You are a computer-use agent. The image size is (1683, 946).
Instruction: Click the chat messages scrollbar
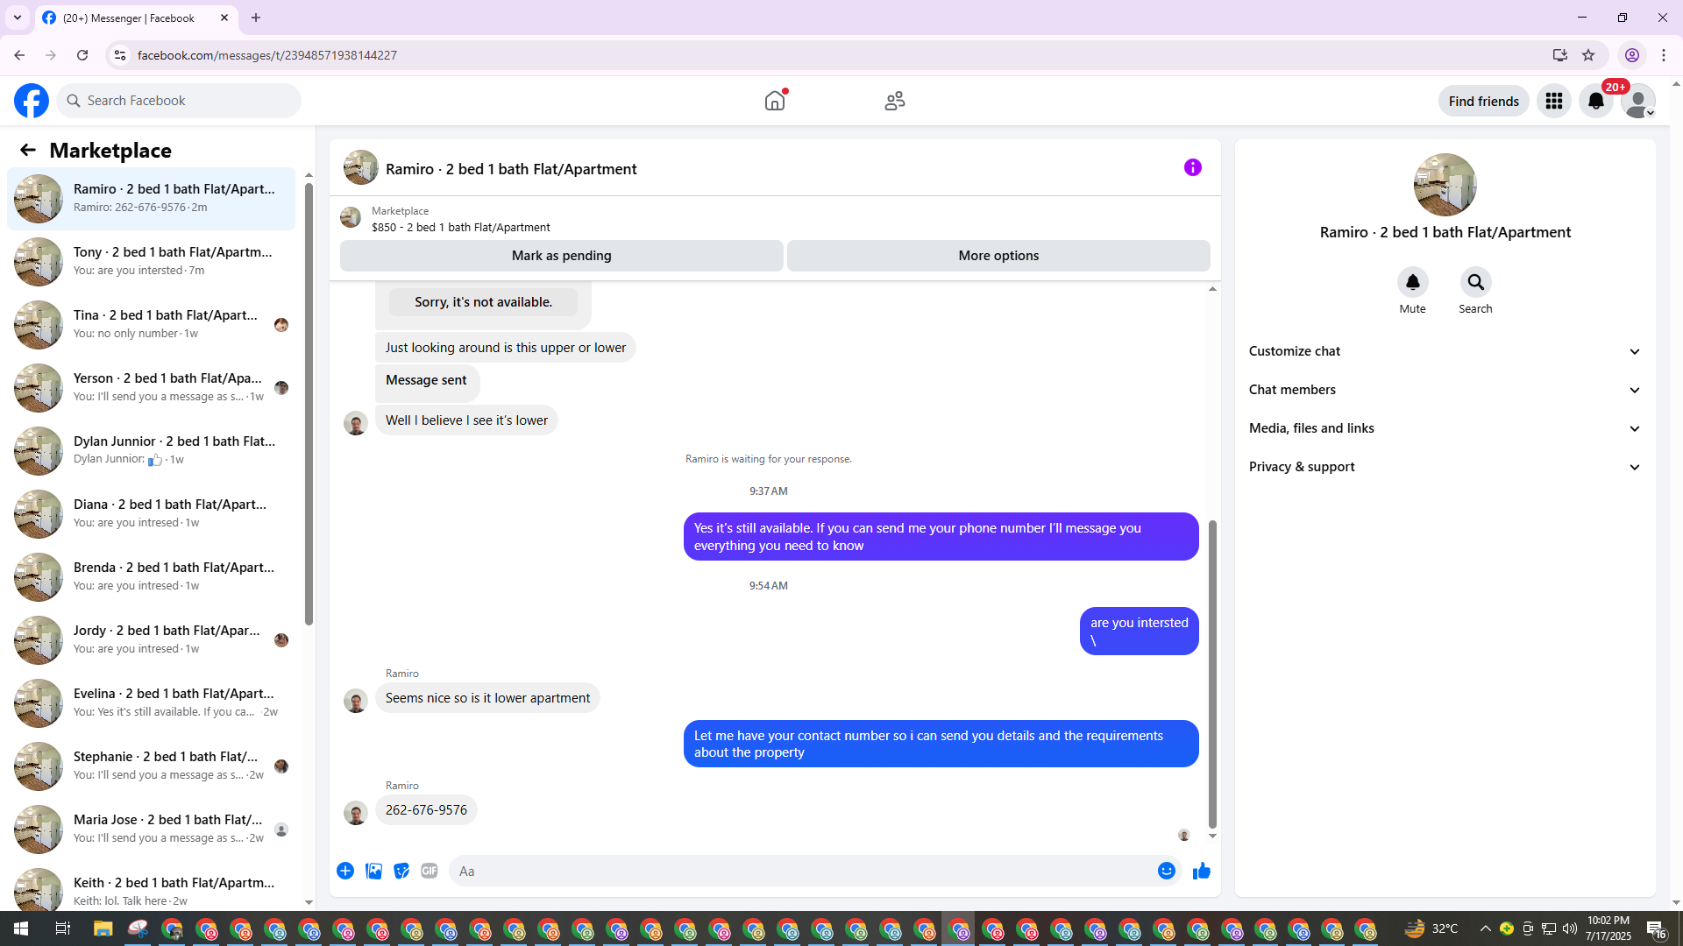(1213, 674)
